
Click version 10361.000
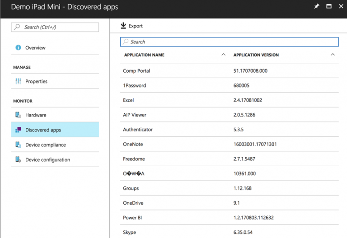click(244, 173)
